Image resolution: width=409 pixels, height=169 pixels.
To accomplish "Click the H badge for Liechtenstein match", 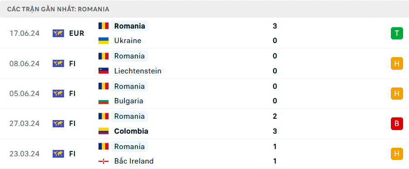I will point(397,63).
